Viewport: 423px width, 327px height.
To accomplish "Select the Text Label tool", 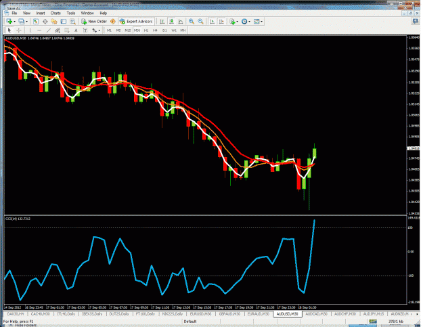I will pyautogui.click(x=85, y=30).
